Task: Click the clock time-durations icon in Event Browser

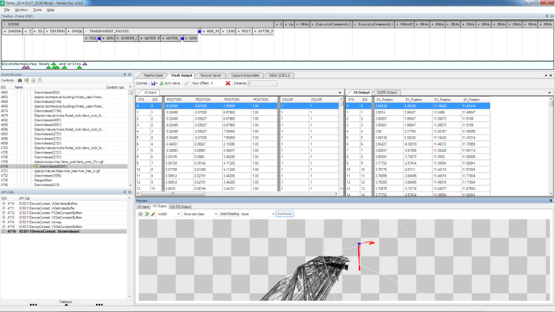Action: click(33, 81)
